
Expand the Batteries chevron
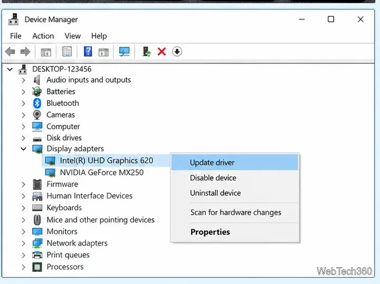pos(24,92)
